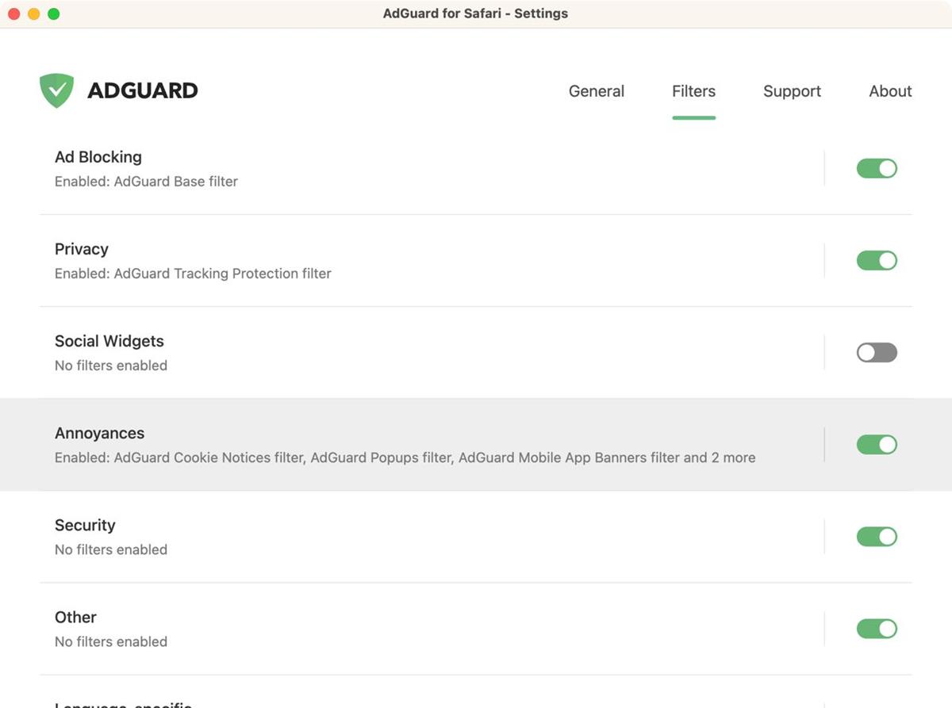Disable the Security filter toggle

876,536
